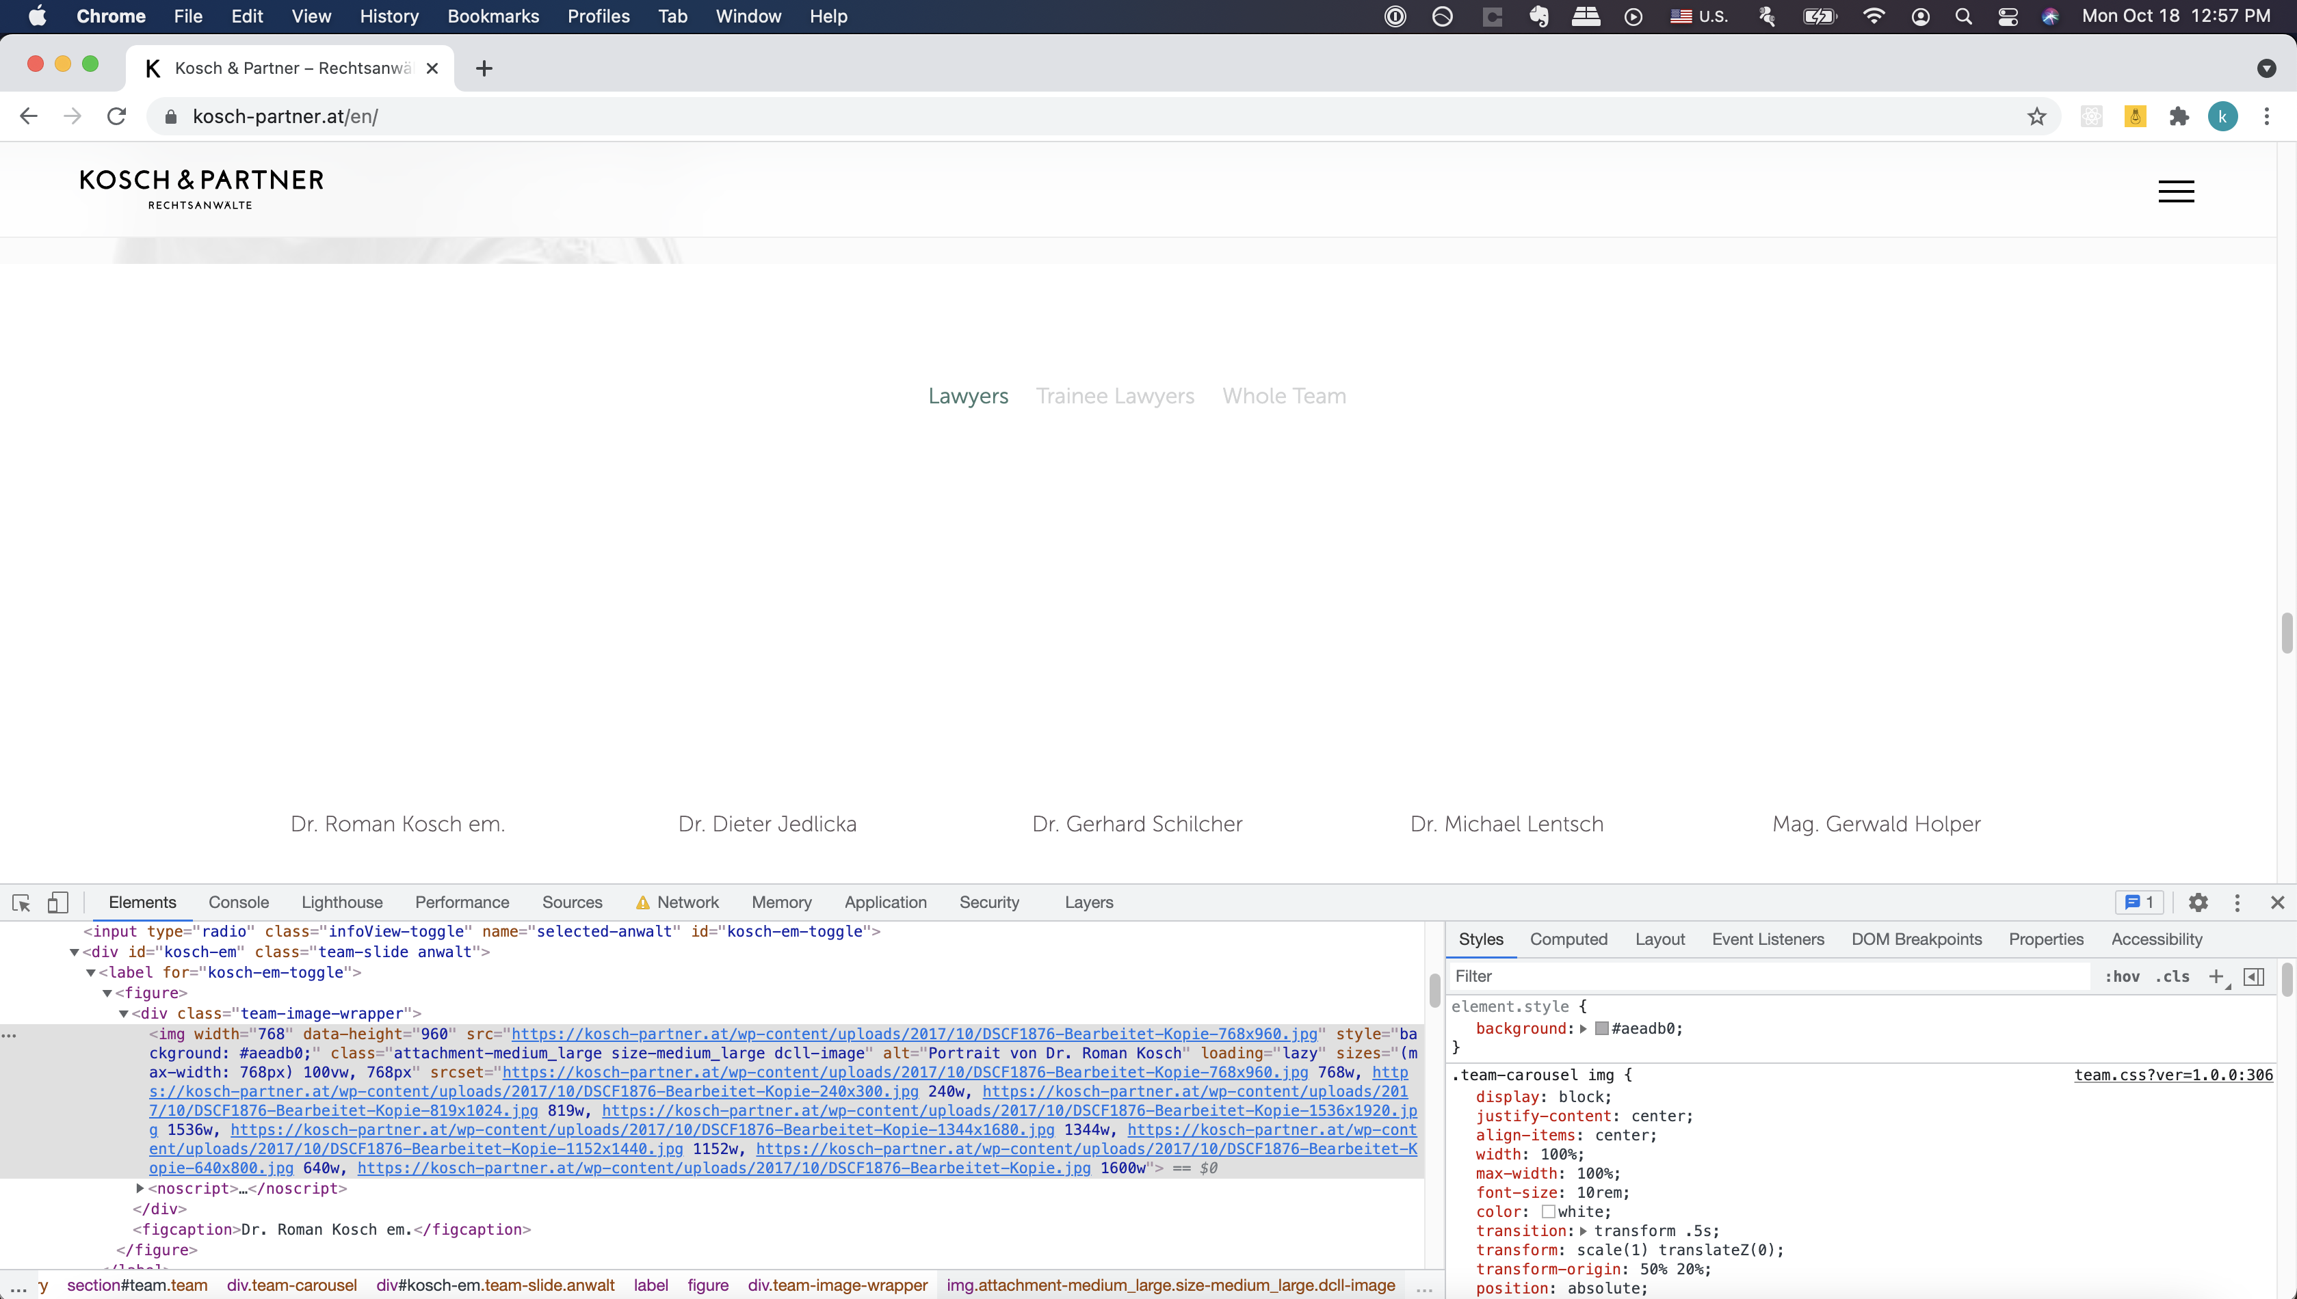Click the bookmark star in the address bar
The width and height of the screenshot is (2297, 1299).
pos(2037,116)
